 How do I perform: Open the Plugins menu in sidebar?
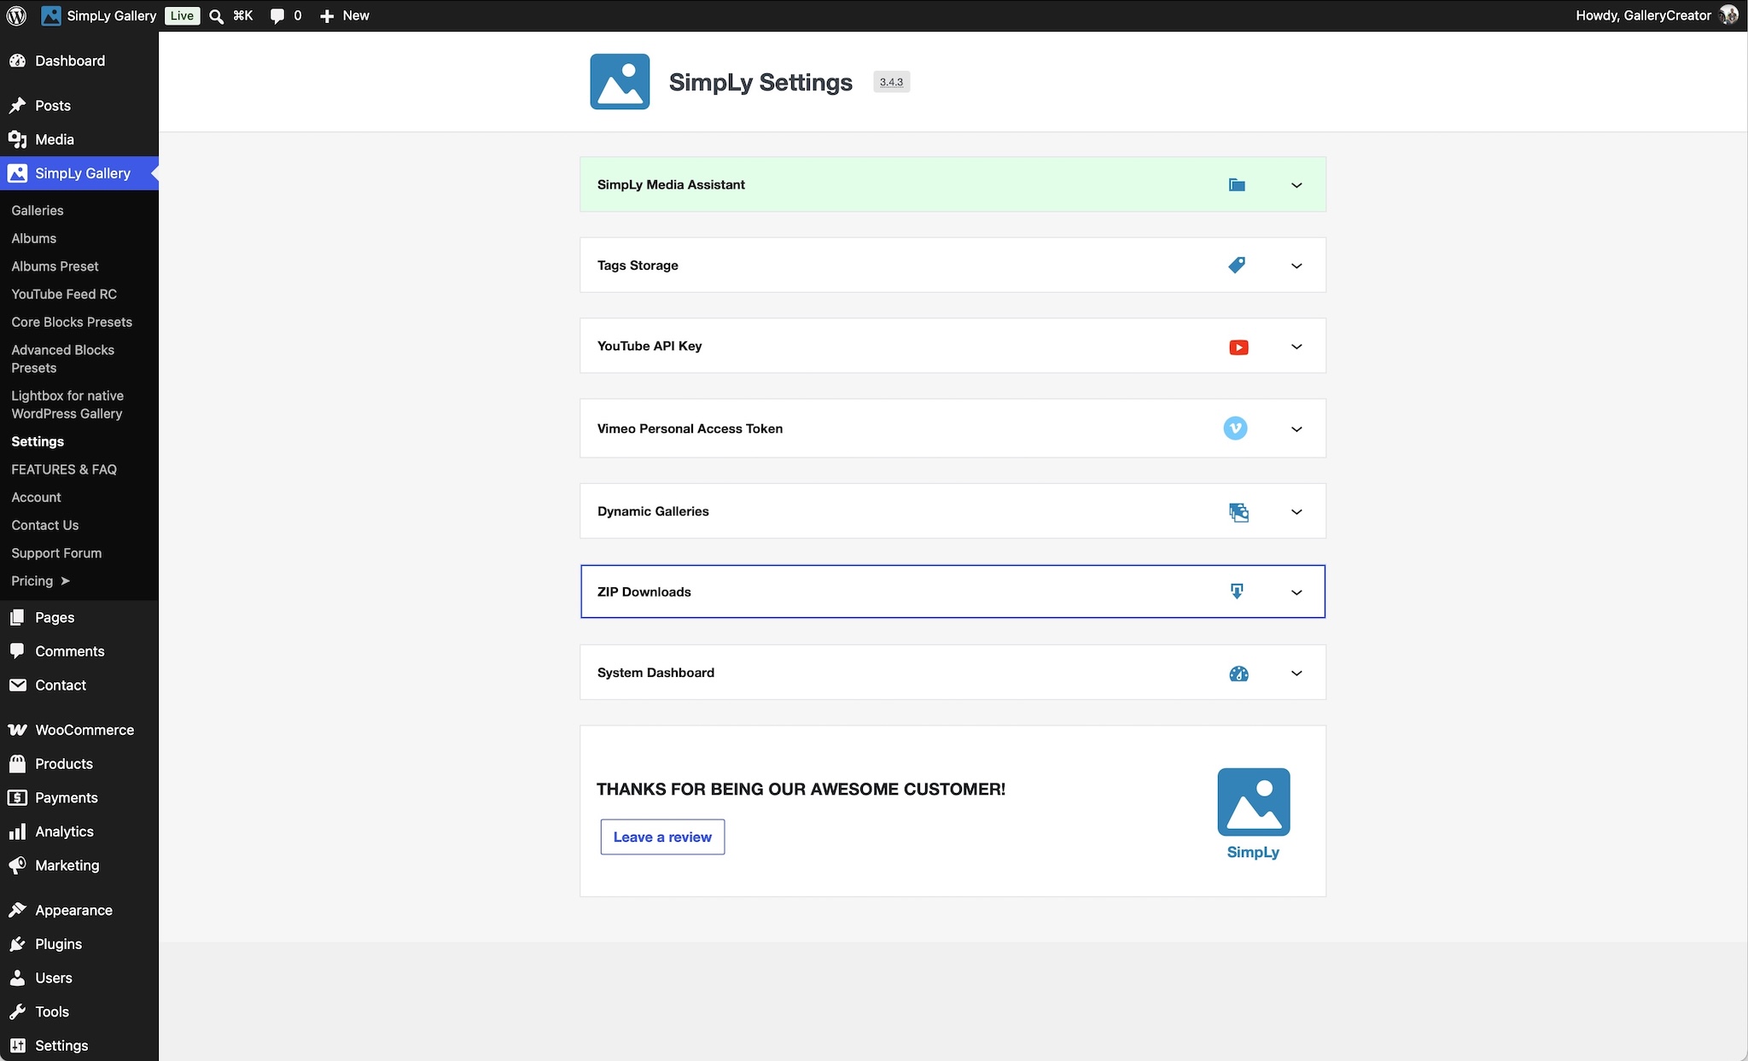click(x=58, y=944)
